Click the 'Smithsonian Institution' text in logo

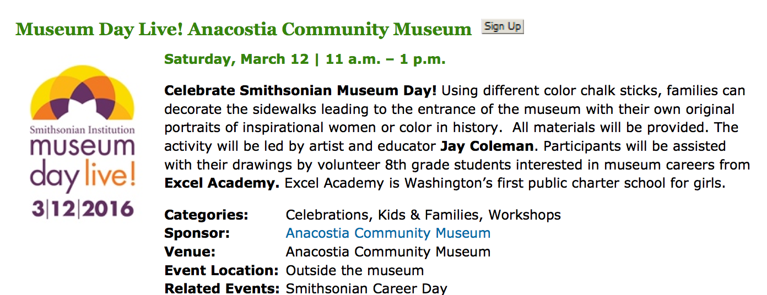pos(82,130)
